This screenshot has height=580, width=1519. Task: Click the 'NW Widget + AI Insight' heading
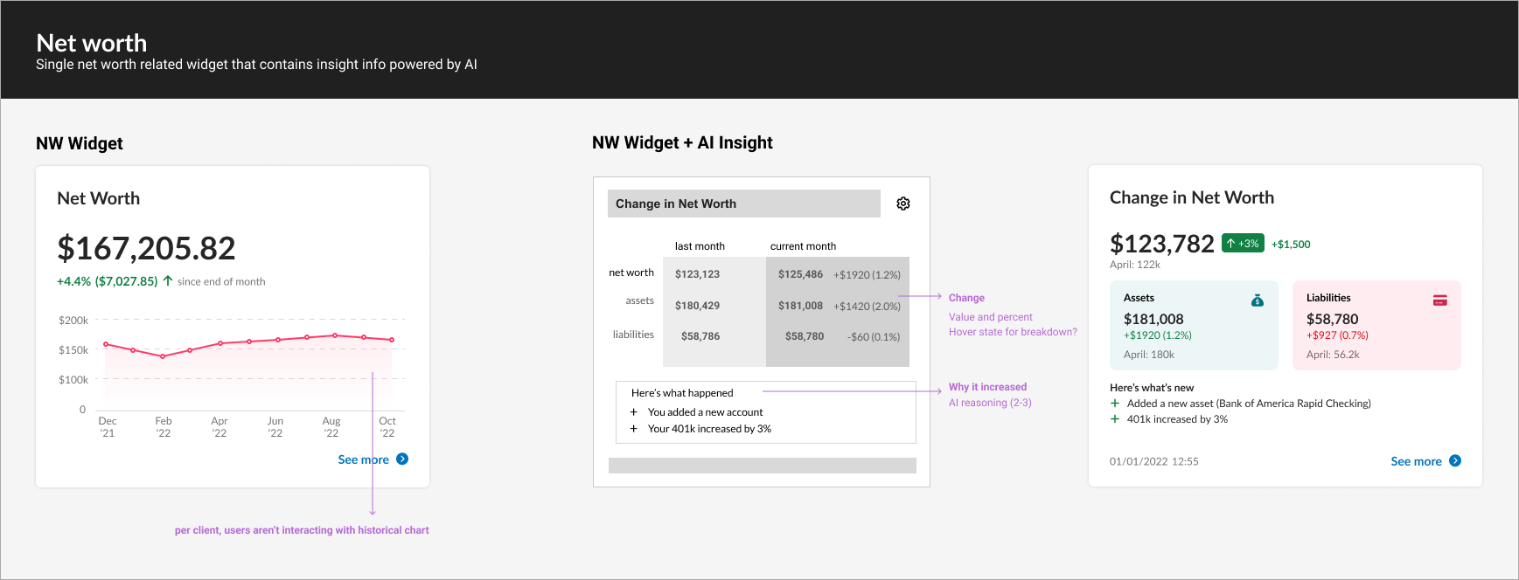(682, 142)
